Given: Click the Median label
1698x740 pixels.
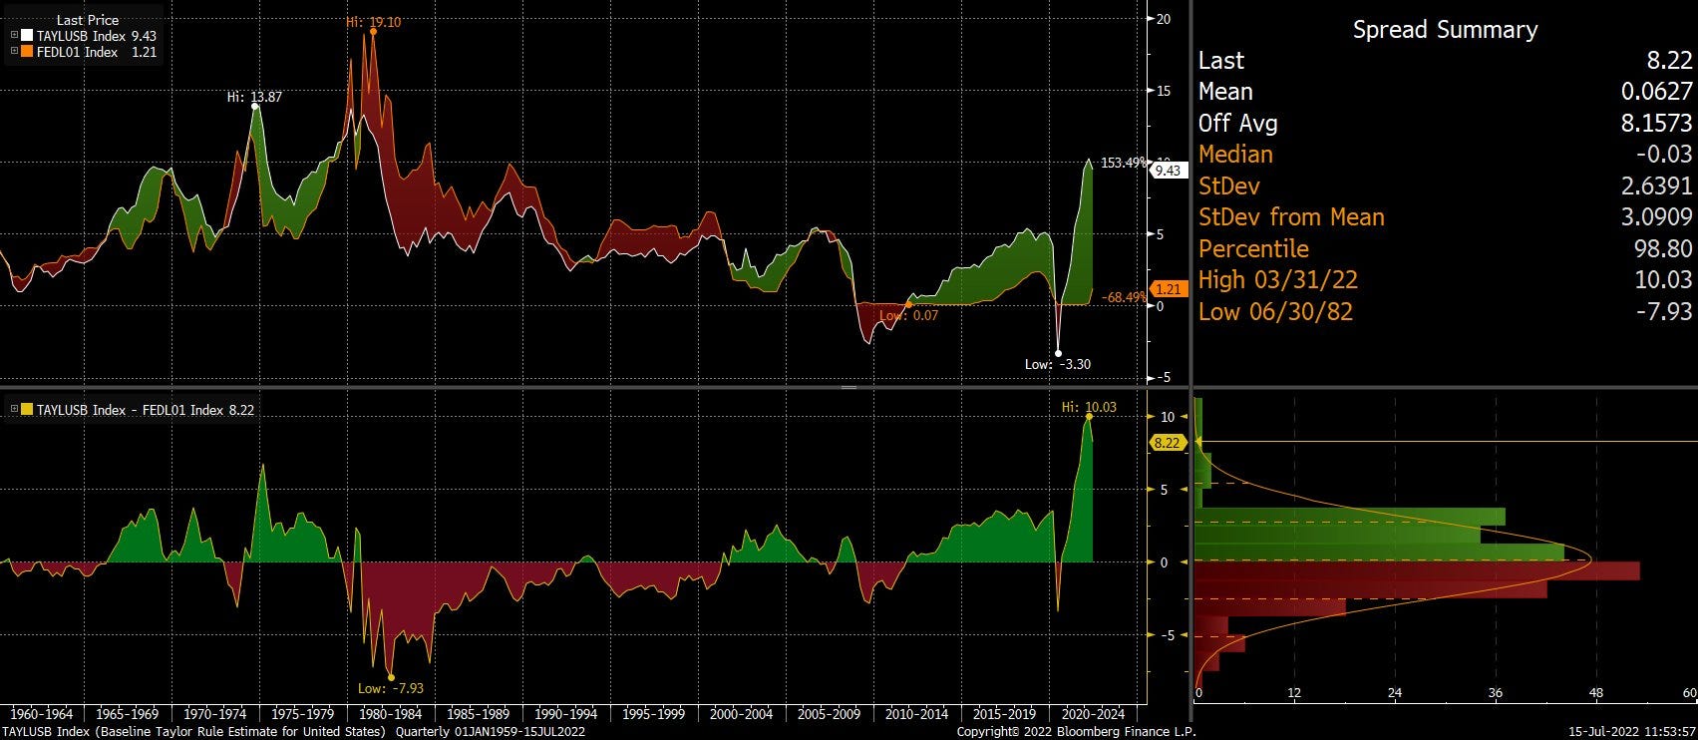Looking at the screenshot, I should tap(1235, 155).
